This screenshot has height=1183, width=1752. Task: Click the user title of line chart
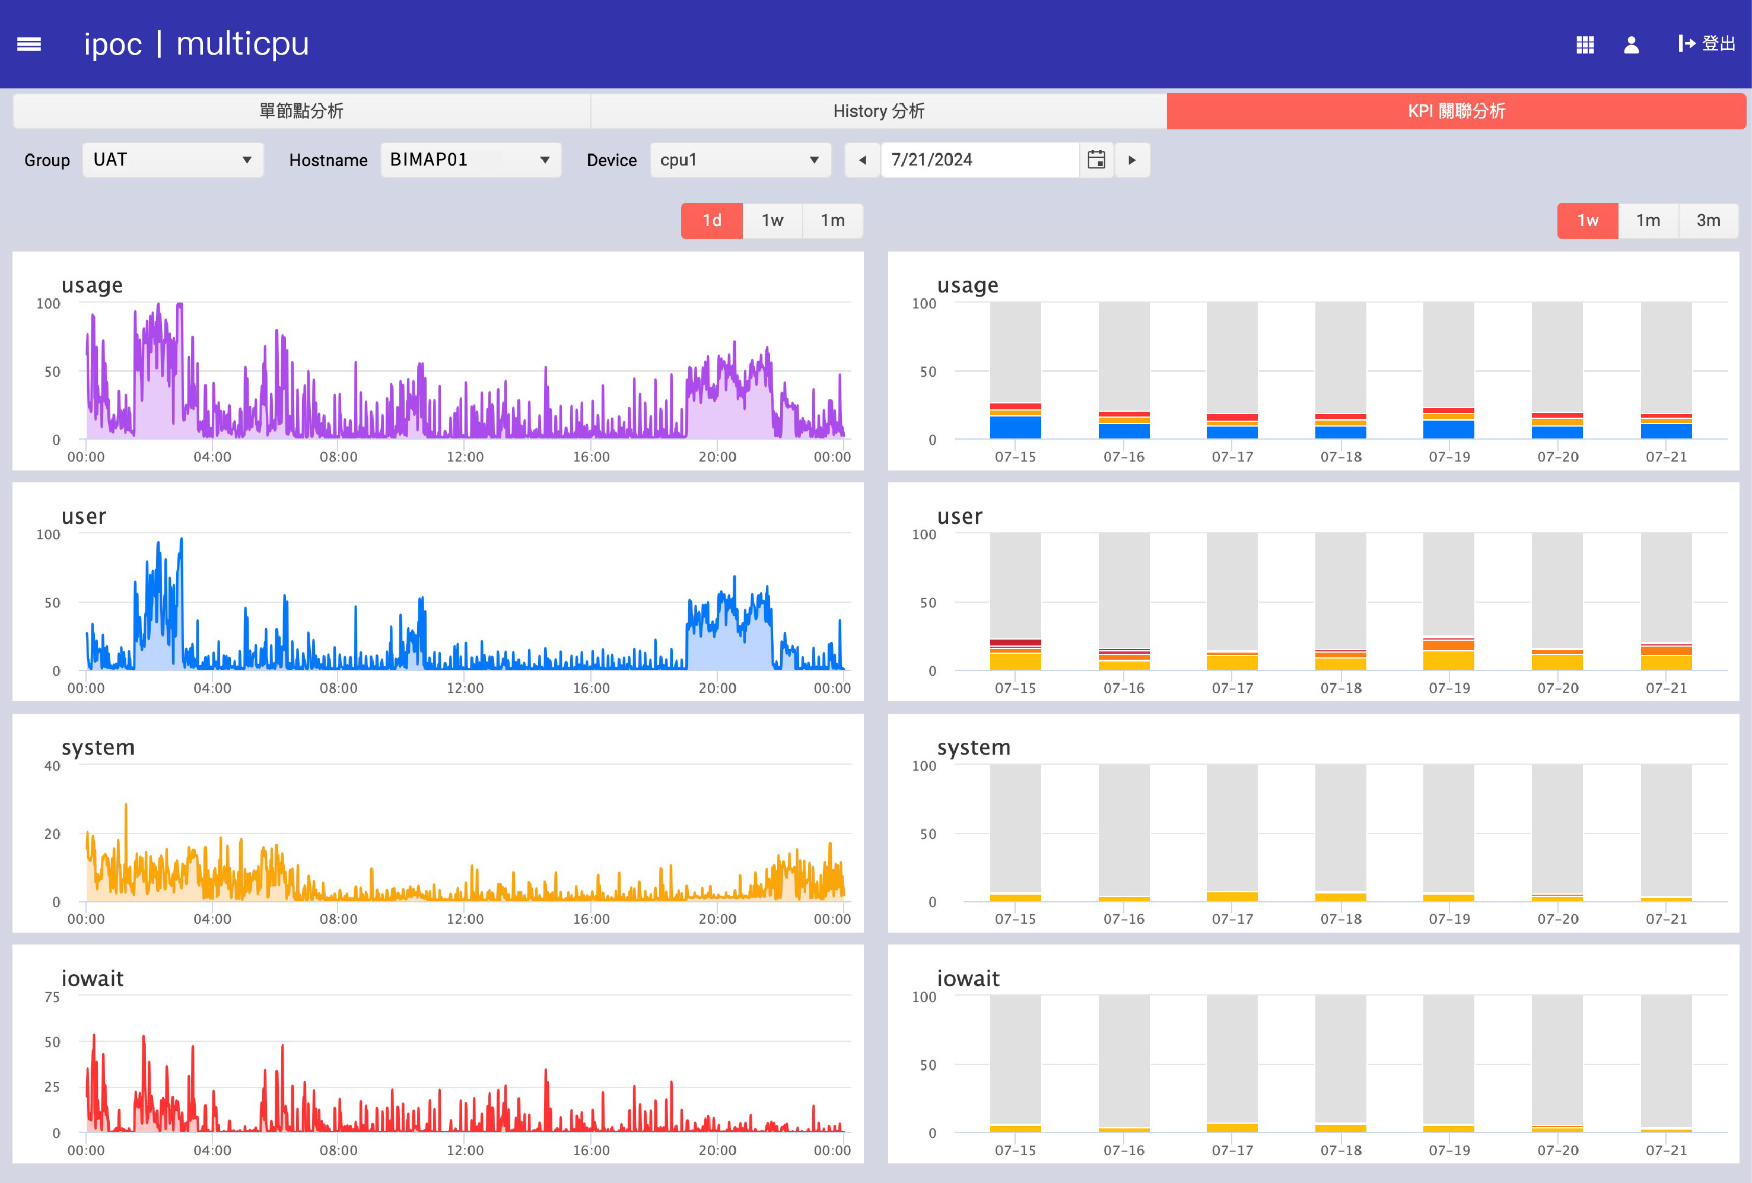pyautogui.click(x=84, y=517)
